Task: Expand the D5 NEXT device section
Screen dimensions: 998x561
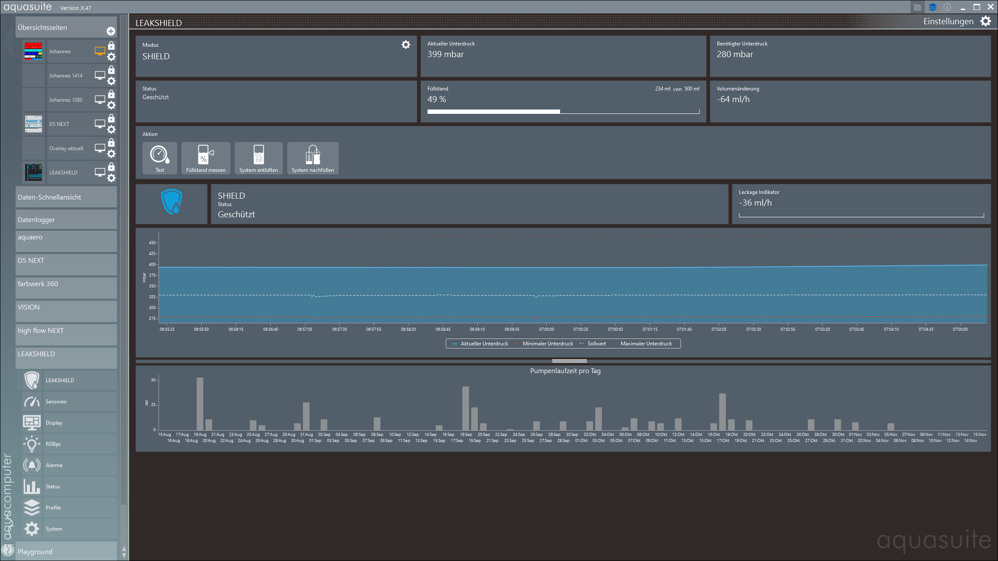Action: pos(66,264)
